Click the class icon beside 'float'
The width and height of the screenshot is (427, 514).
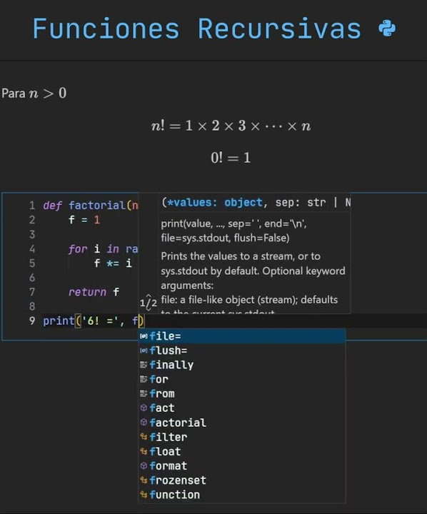coord(144,451)
